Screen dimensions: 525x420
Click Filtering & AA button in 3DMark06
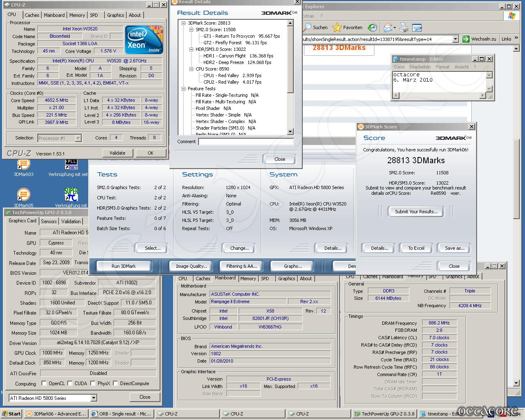[x=242, y=266]
